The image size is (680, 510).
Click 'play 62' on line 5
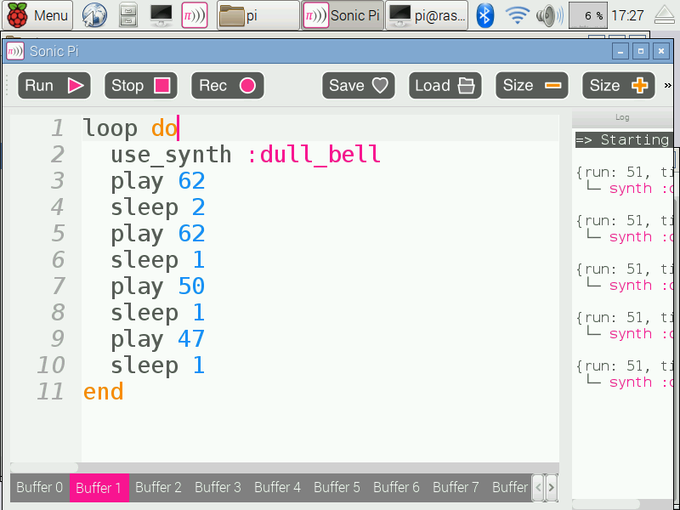coord(157,235)
